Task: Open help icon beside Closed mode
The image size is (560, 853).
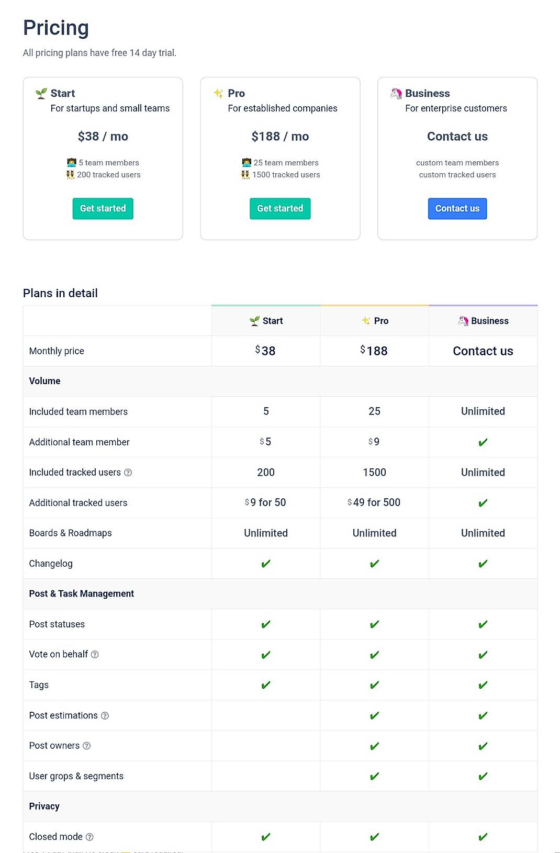Action: [x=89, y=837]
